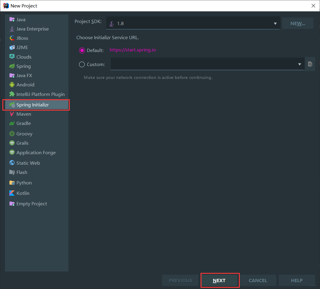The height and width of the screenshot is (289, 320).
Task: Click the Kotlin logo icon
Action: 12,193
